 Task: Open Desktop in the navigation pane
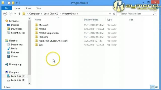[15, 25]
